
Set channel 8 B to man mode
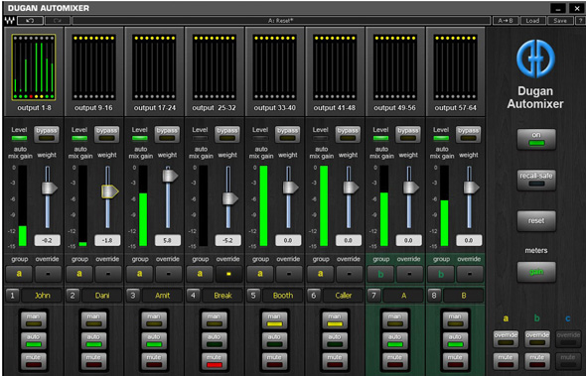(455, 320)
